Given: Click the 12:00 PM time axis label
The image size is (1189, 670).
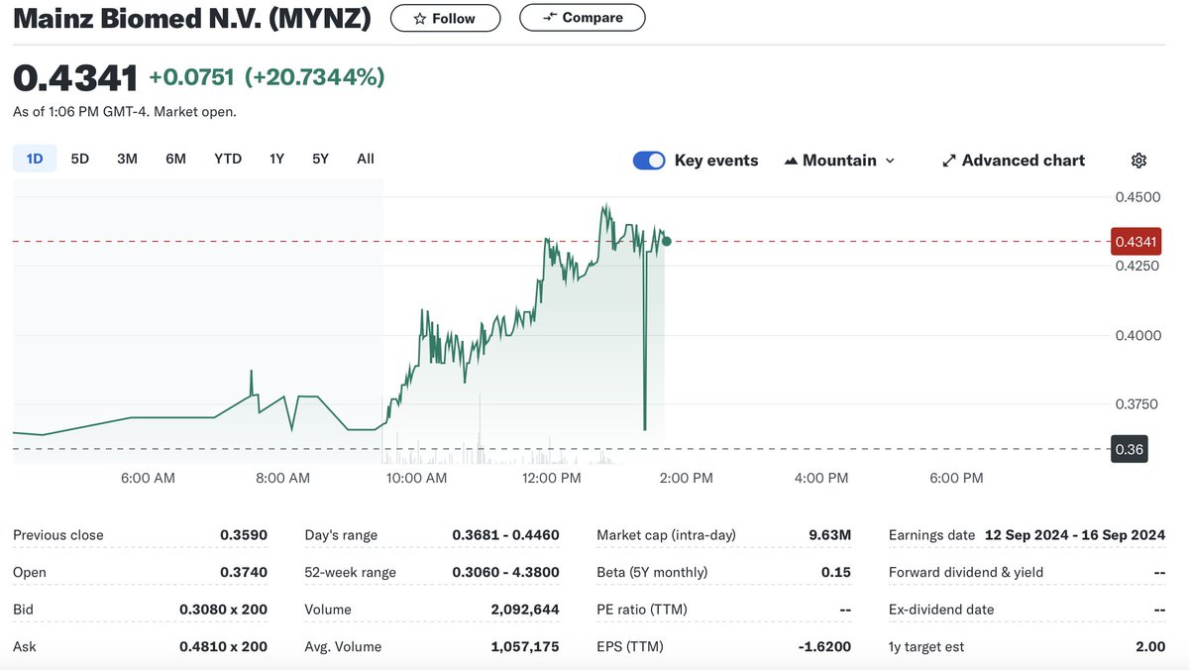Looking at the screenshot, I should click(550, 478).
